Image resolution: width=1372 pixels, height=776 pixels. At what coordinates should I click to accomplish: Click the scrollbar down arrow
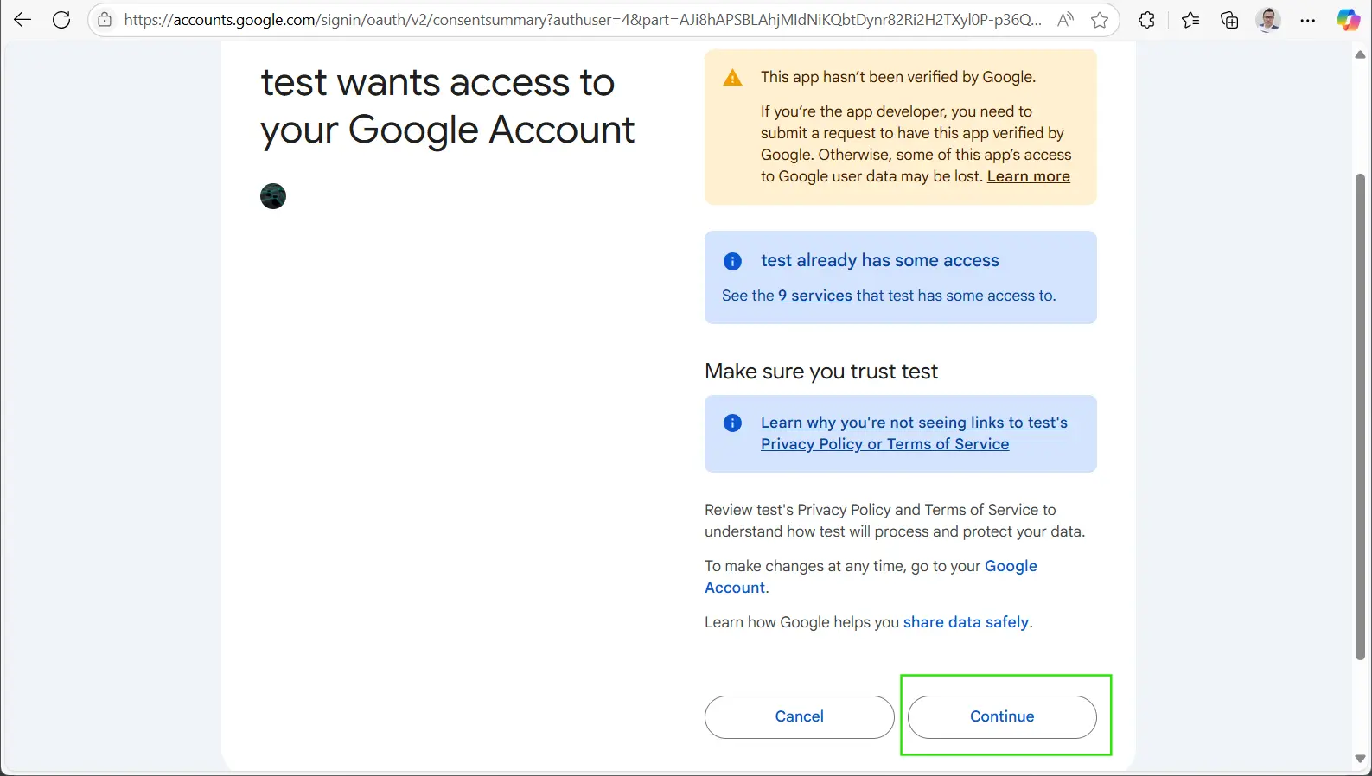(1360, 759)
